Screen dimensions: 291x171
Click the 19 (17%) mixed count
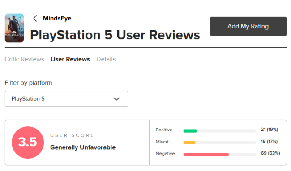(x=269, y=142)
